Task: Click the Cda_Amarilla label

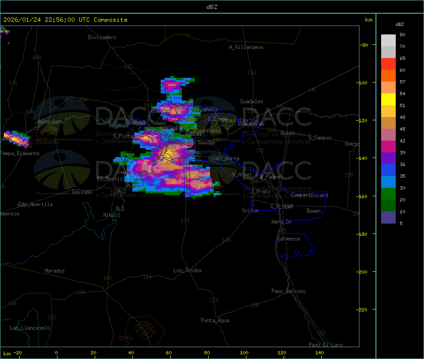Action: (x=35, y=204)
